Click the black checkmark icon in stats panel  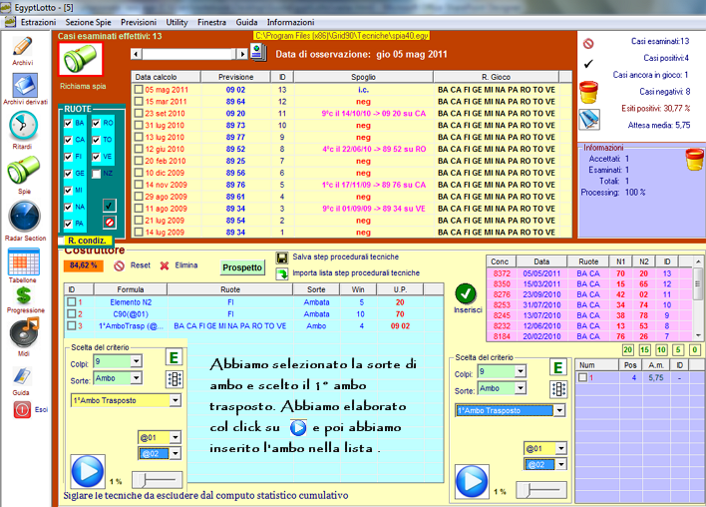point(588,64)
